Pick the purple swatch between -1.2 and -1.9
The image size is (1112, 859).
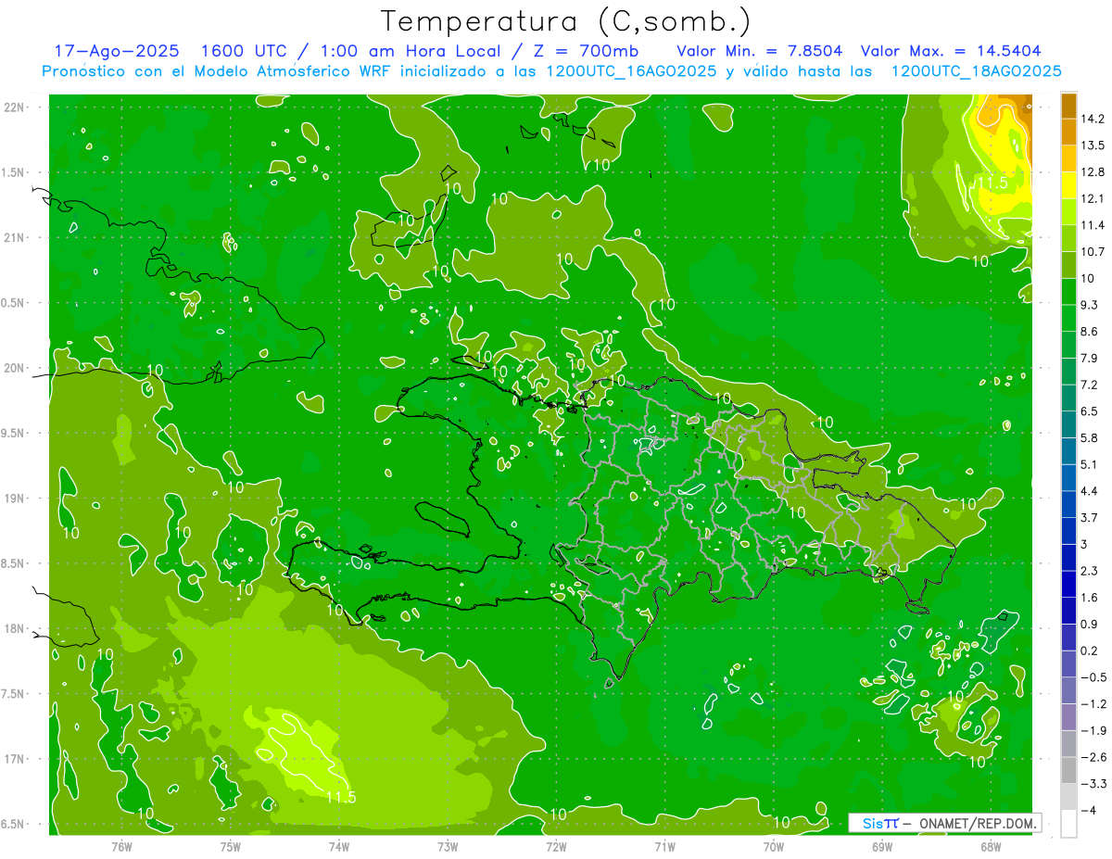[1068, 717]
